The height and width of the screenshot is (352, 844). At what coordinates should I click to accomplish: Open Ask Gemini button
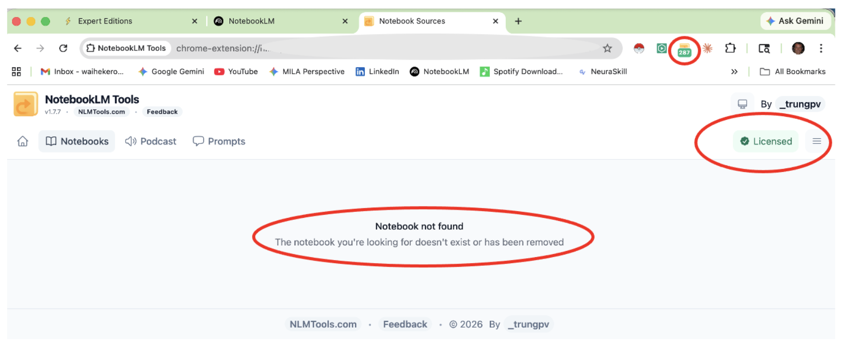(795, 21)
